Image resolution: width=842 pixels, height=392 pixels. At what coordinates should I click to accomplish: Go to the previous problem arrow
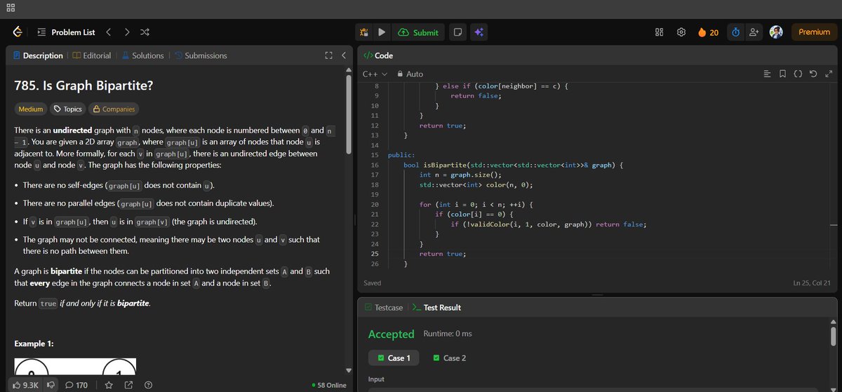[x=108, y=32]
